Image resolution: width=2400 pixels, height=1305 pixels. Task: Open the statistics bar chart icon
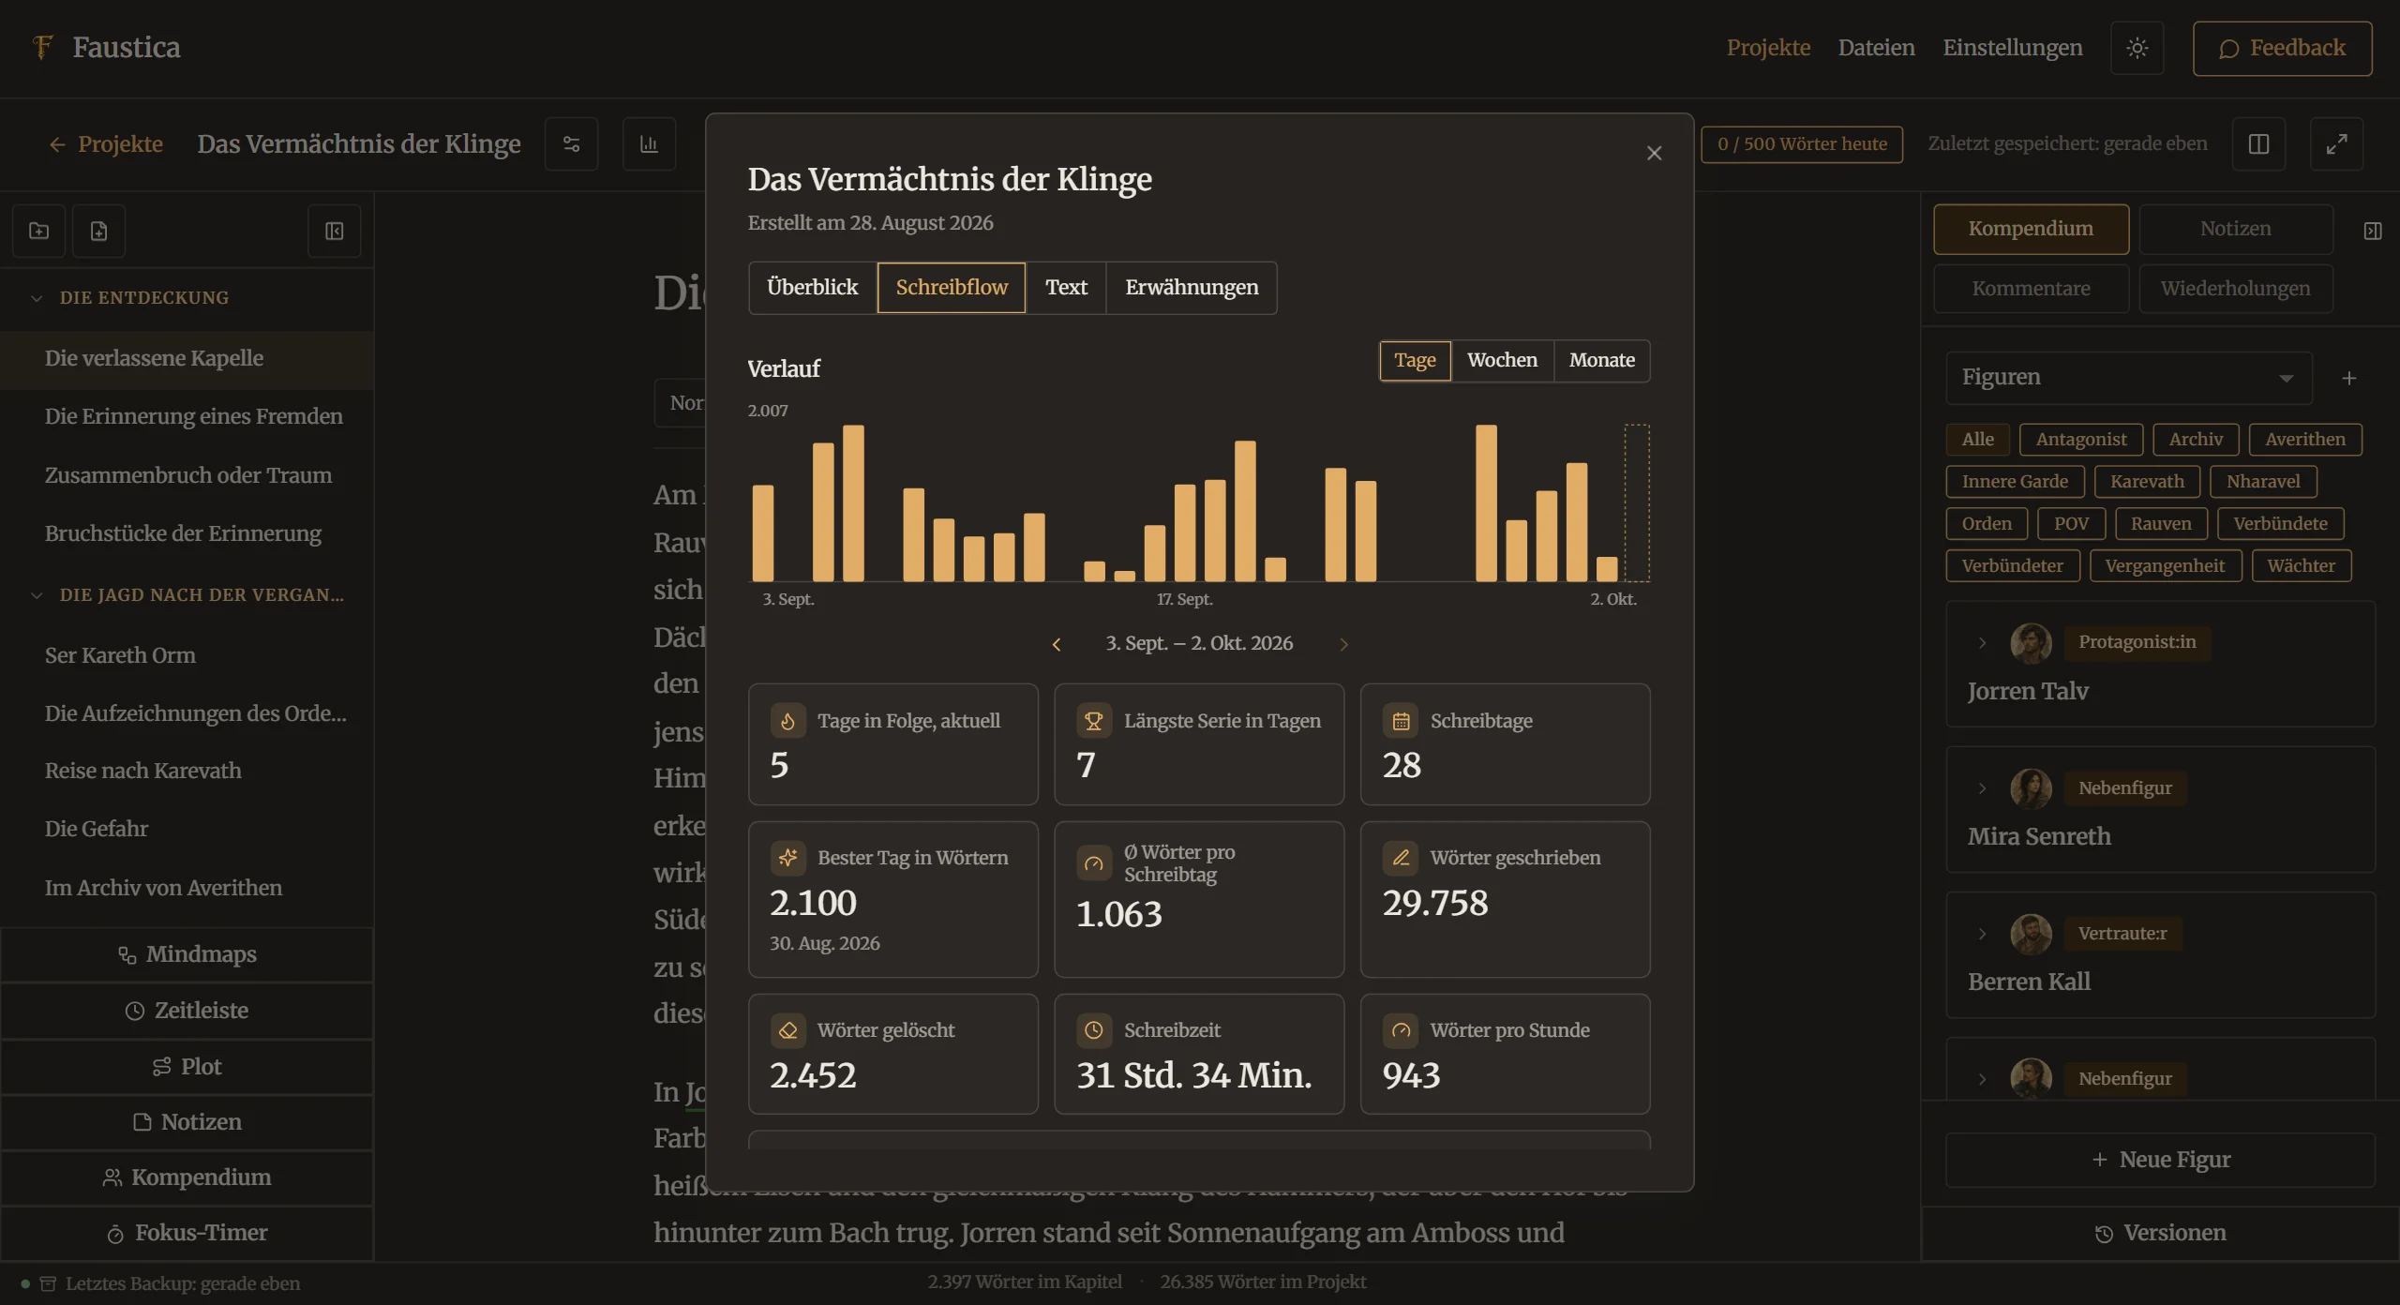[x=649, y=143]
